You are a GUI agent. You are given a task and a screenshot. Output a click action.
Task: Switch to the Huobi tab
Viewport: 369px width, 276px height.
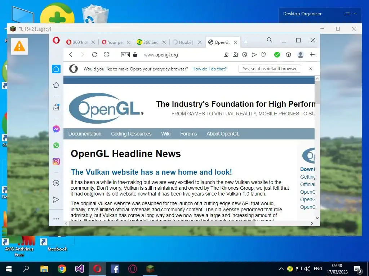click(x=183, y=42)
